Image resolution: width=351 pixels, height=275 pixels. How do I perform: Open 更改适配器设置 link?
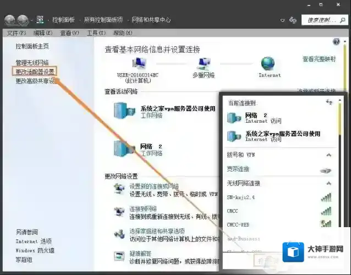35,71
